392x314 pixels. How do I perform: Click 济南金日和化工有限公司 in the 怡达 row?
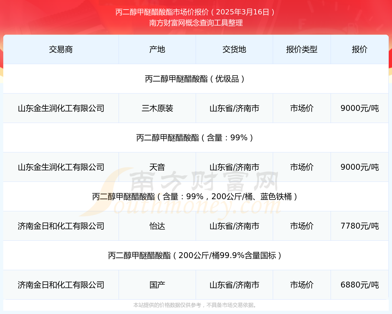point(61,226)
